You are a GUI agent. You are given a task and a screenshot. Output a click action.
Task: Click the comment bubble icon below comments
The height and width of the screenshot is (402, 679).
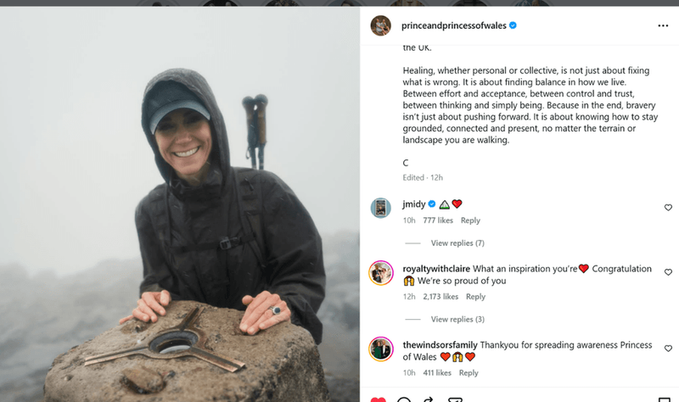pos(404,399)
